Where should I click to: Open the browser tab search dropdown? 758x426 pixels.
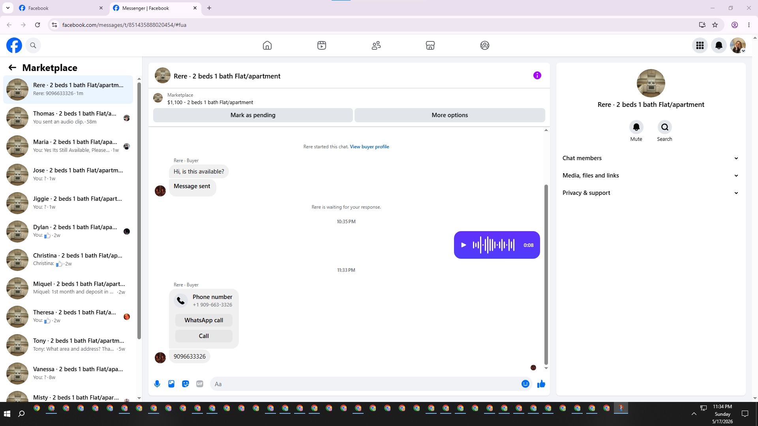[x=8, y=8]
